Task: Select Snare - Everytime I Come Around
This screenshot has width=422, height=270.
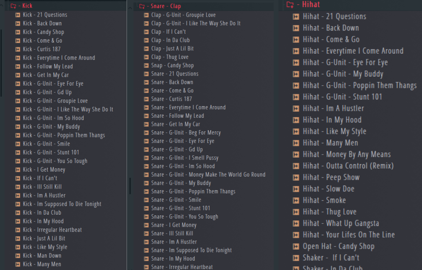Action: click(x=189, y=107)
